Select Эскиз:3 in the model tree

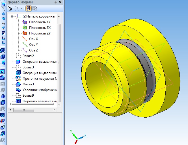pos(28,67)
